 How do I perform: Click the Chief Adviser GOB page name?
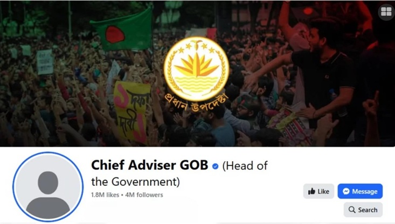coord(150,165)
